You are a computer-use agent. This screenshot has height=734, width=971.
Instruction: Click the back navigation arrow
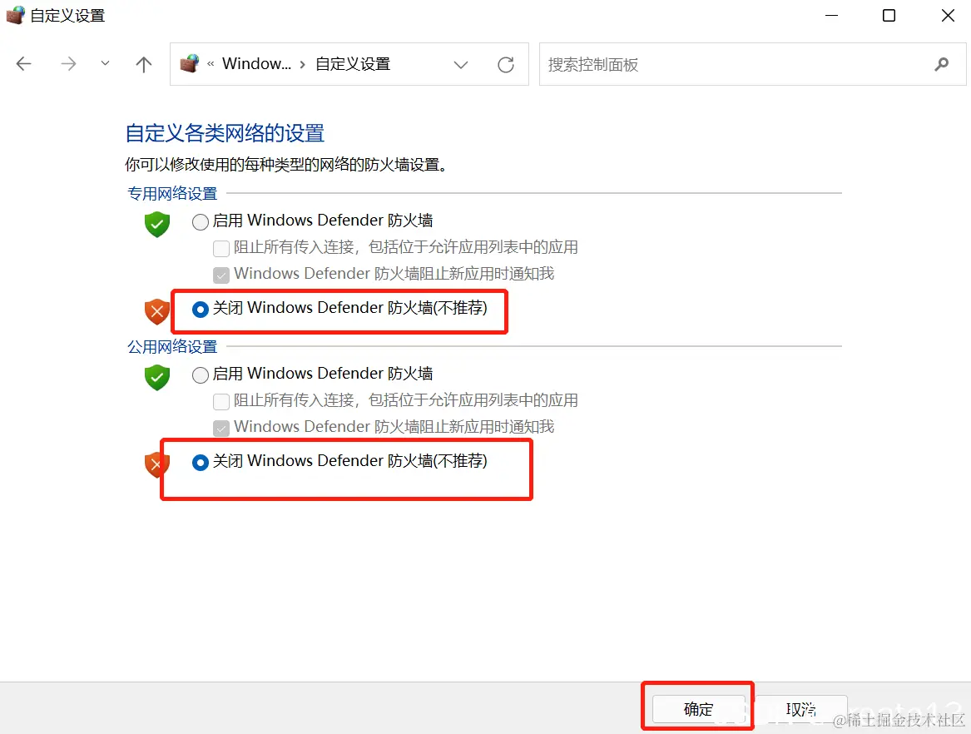click(x=23, y=64)
